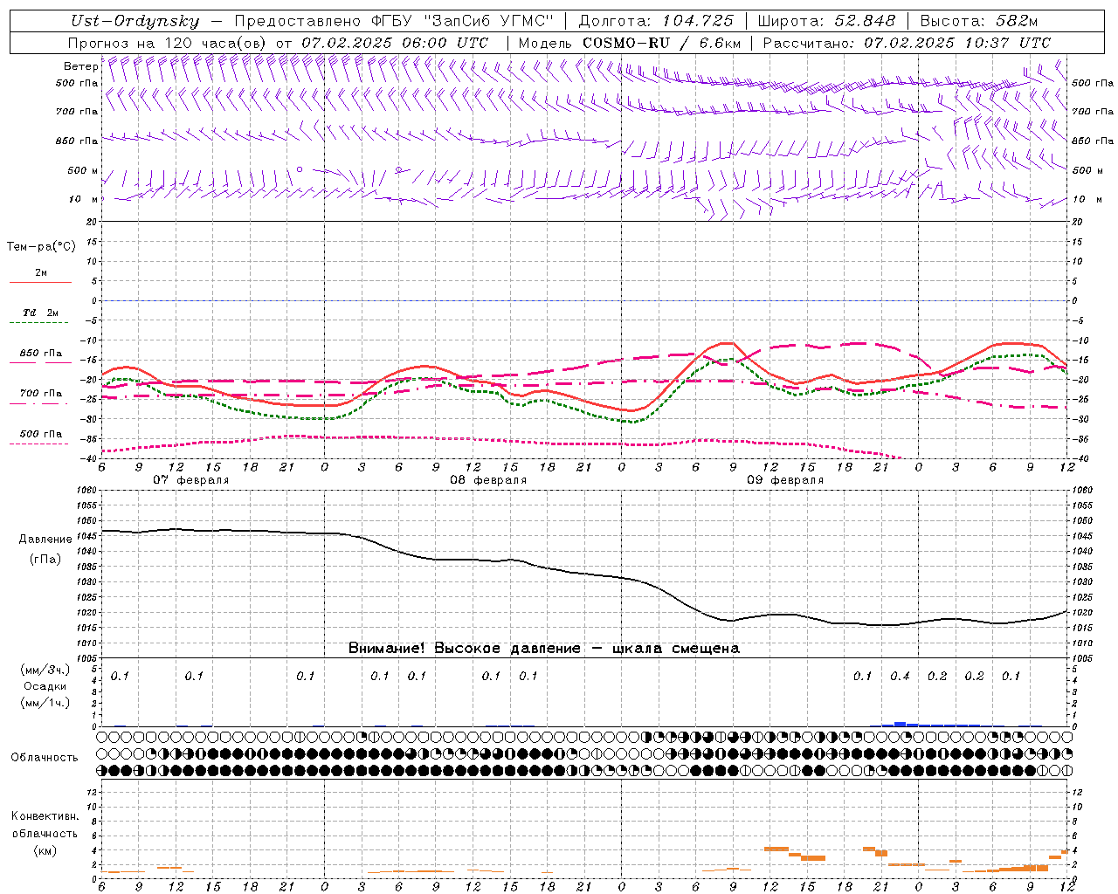Click the '(мм/1ч.)' precipitation unit label

(45, 703)
